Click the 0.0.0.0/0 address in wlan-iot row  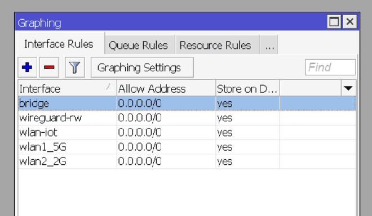tap(140, 132)
